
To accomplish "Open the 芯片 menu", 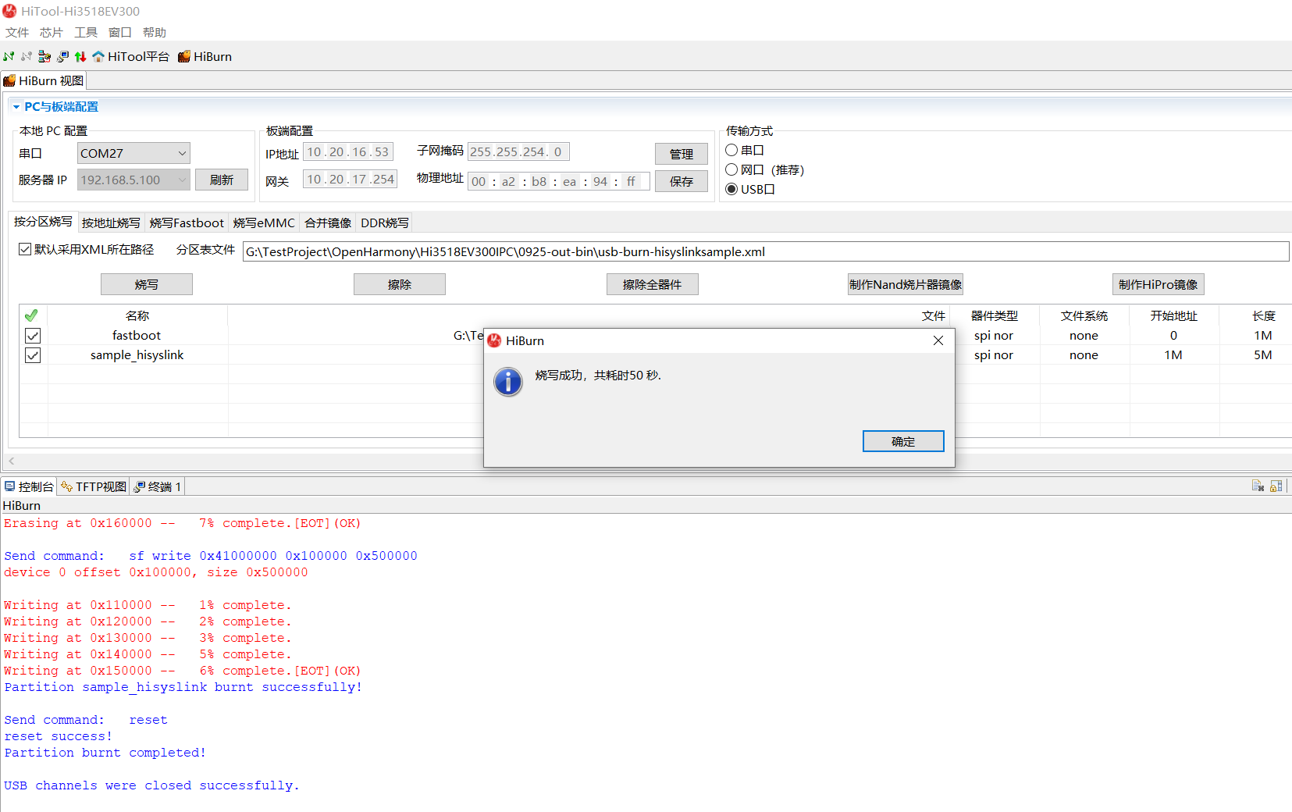I will point(52,32).
